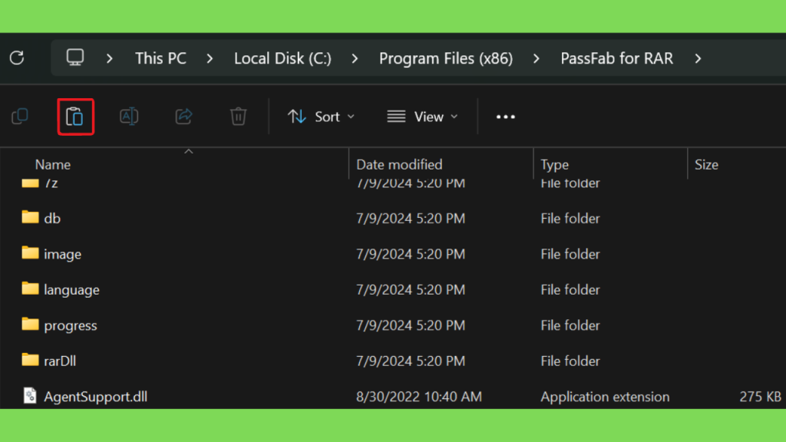The height and width of the screenshot is (442, 786).
Task: Click the progress folder icon
Action: tap(30, 325)
